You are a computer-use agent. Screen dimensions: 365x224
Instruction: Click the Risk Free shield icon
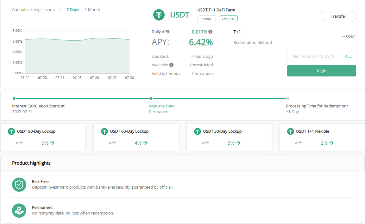point(19,185)
